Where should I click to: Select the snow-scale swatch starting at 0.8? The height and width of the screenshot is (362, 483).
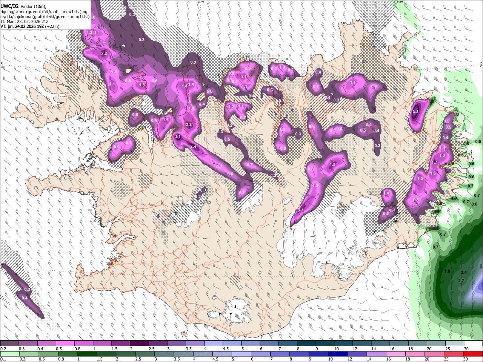pyautogui.click(x=84, y=344)
